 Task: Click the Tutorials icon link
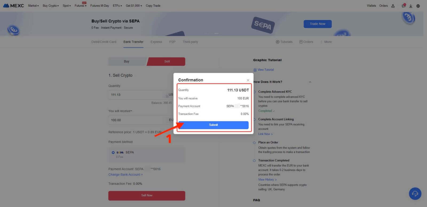click(284, 42)
